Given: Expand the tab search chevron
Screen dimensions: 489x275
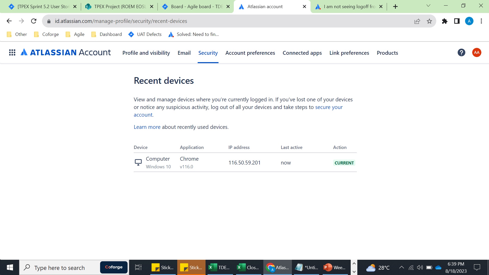Looking at the screenshot, I should point(428,6).
